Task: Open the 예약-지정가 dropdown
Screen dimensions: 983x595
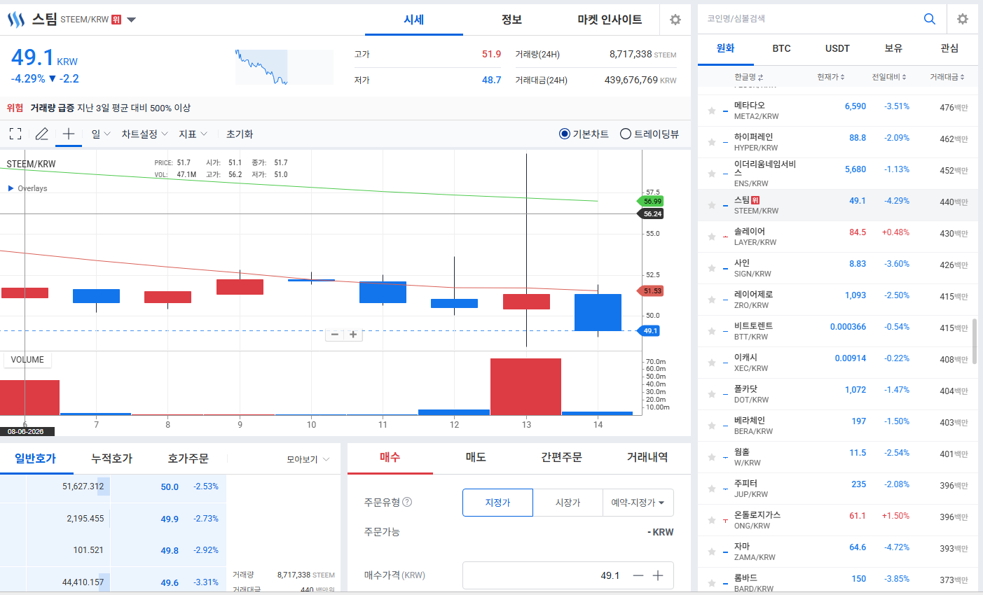Action: tap(638, 503)
